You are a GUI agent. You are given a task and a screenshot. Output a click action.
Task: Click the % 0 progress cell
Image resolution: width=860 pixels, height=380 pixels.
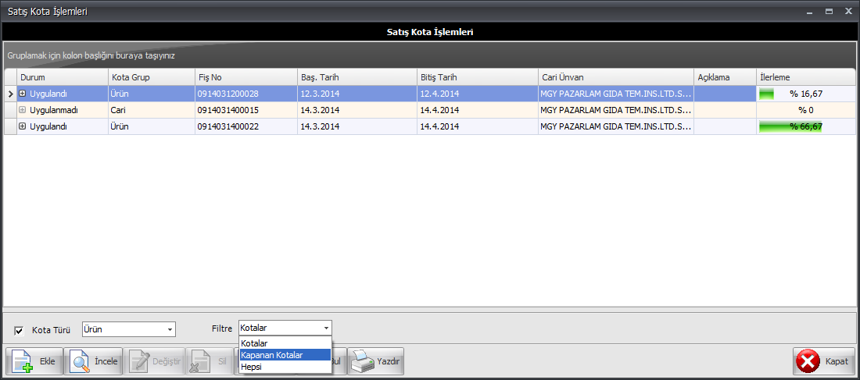[x=806, y=110]
